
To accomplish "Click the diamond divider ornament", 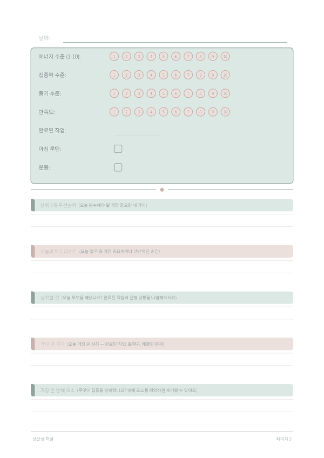I will (x=162, y=190).
